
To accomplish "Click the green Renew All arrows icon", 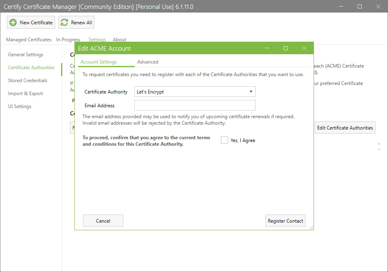I will [64, 23].
